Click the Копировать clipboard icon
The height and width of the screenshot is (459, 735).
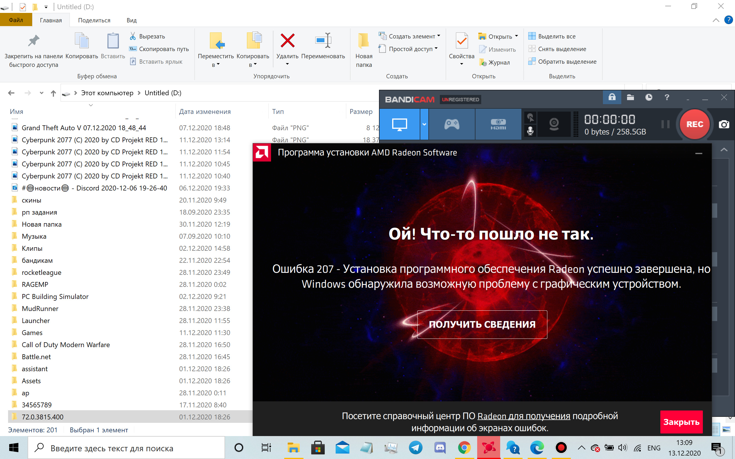pyautogui.click(x=82, y=41)
